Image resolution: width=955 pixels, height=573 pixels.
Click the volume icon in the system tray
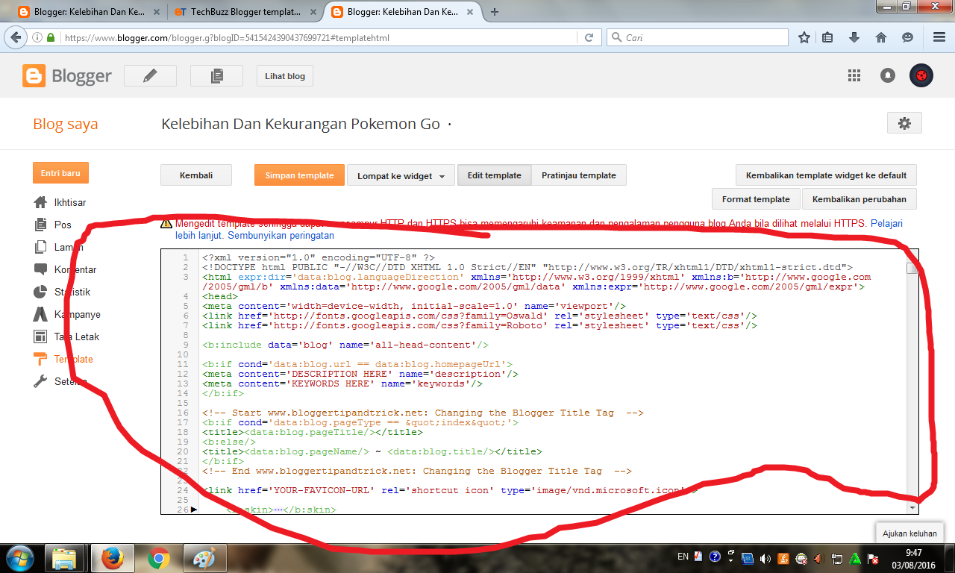click(x=766, y=558)
